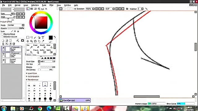The height and width of the screenshot is (111, 198).
Task: Open the File menu
Action: 3,5
